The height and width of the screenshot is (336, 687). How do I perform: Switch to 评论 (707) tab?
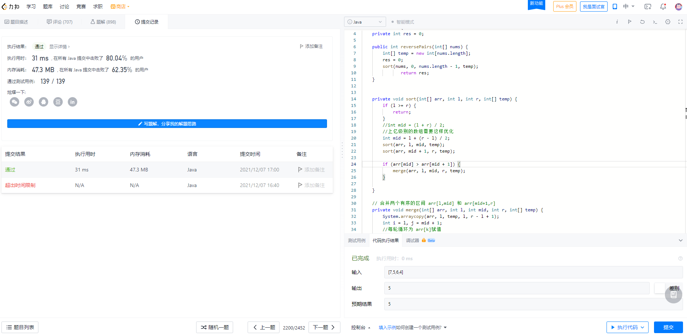point(59,22)
